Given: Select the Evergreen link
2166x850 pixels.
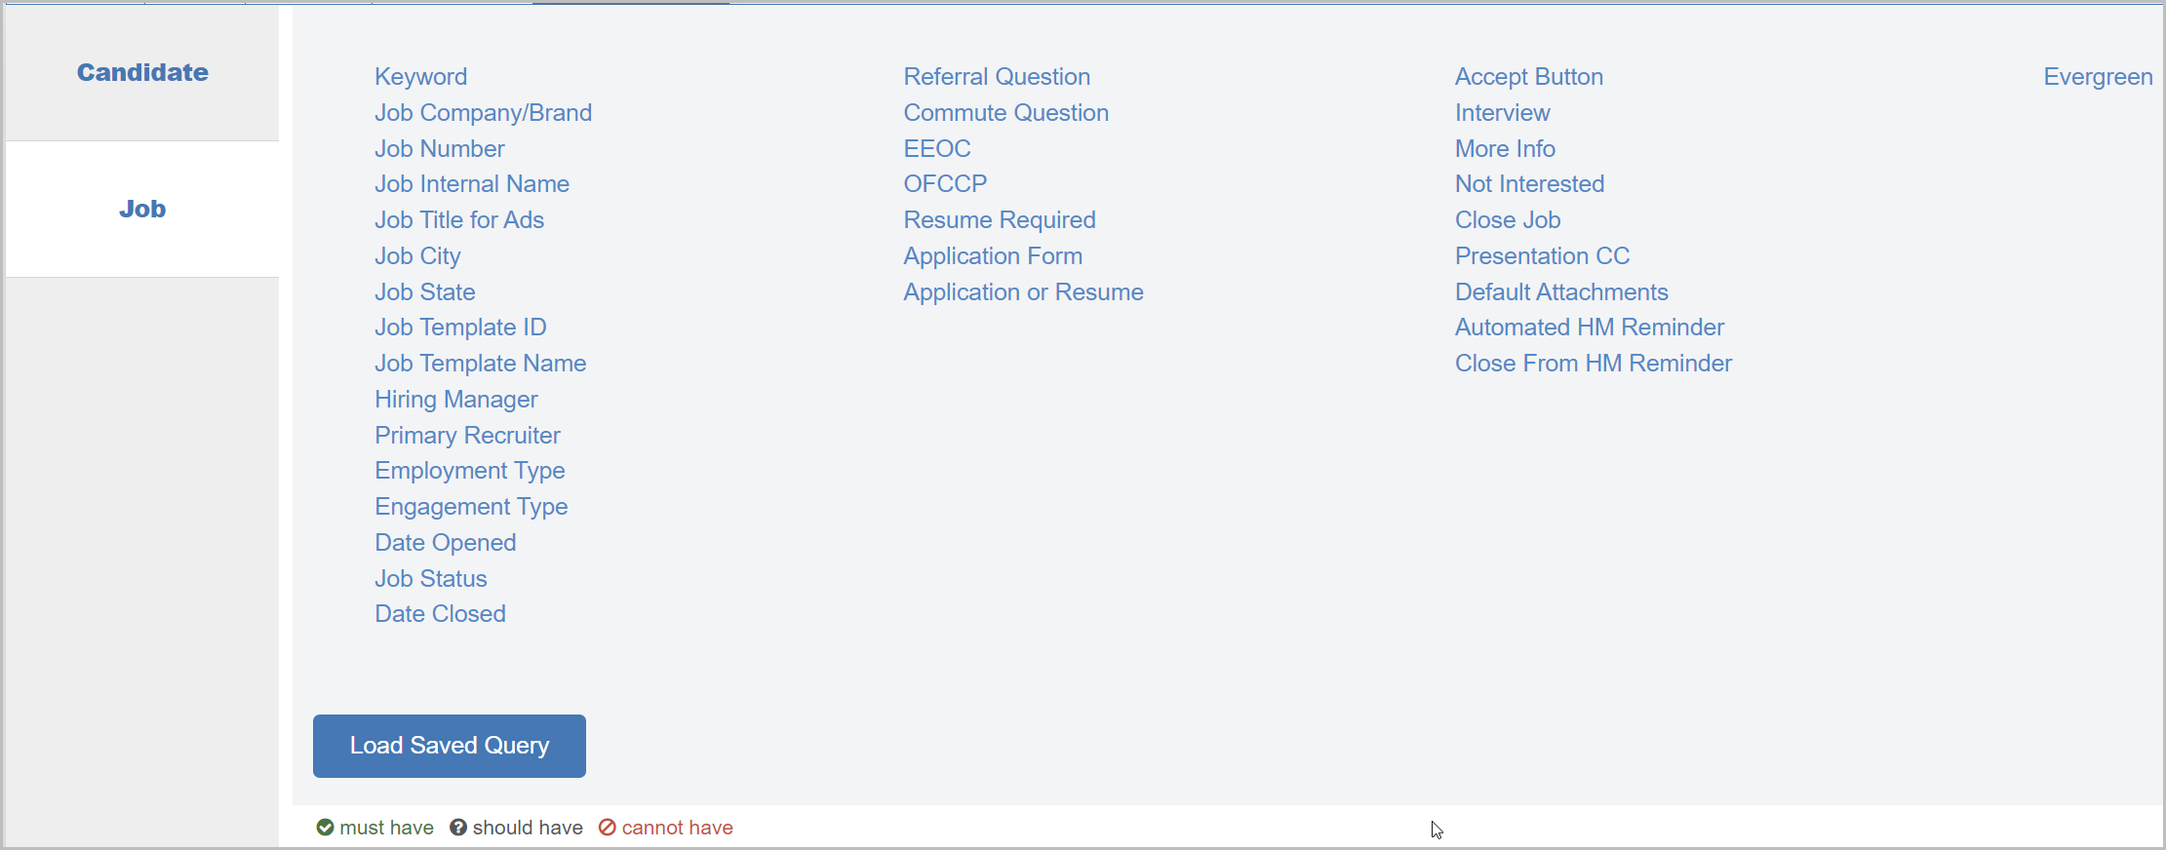Looking at the screenshot, I should pos(2098,77).
